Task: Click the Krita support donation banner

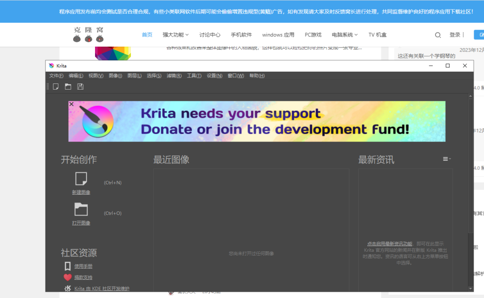Action: (257, 121)
